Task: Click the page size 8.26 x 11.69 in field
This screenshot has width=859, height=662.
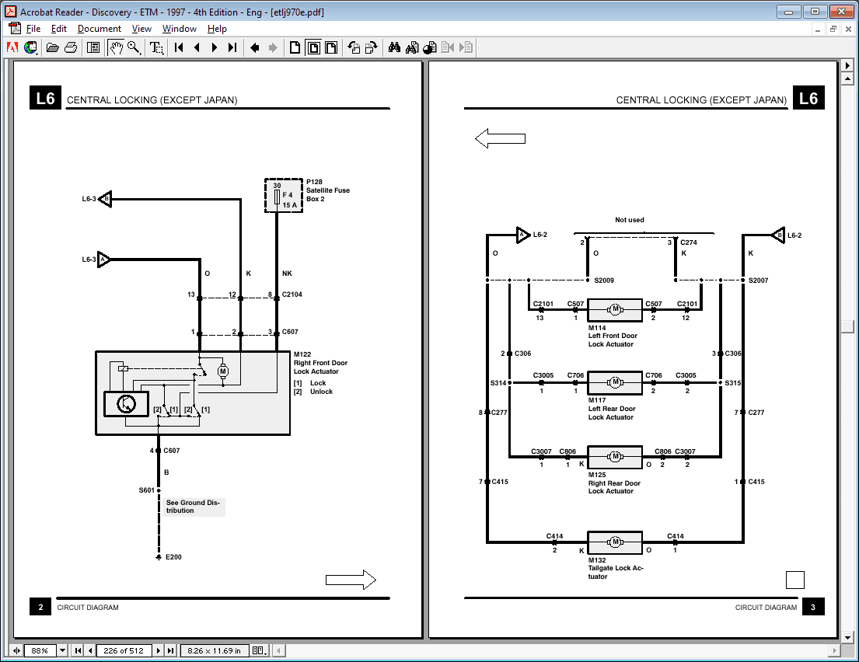Action: (x=215, y=650)
